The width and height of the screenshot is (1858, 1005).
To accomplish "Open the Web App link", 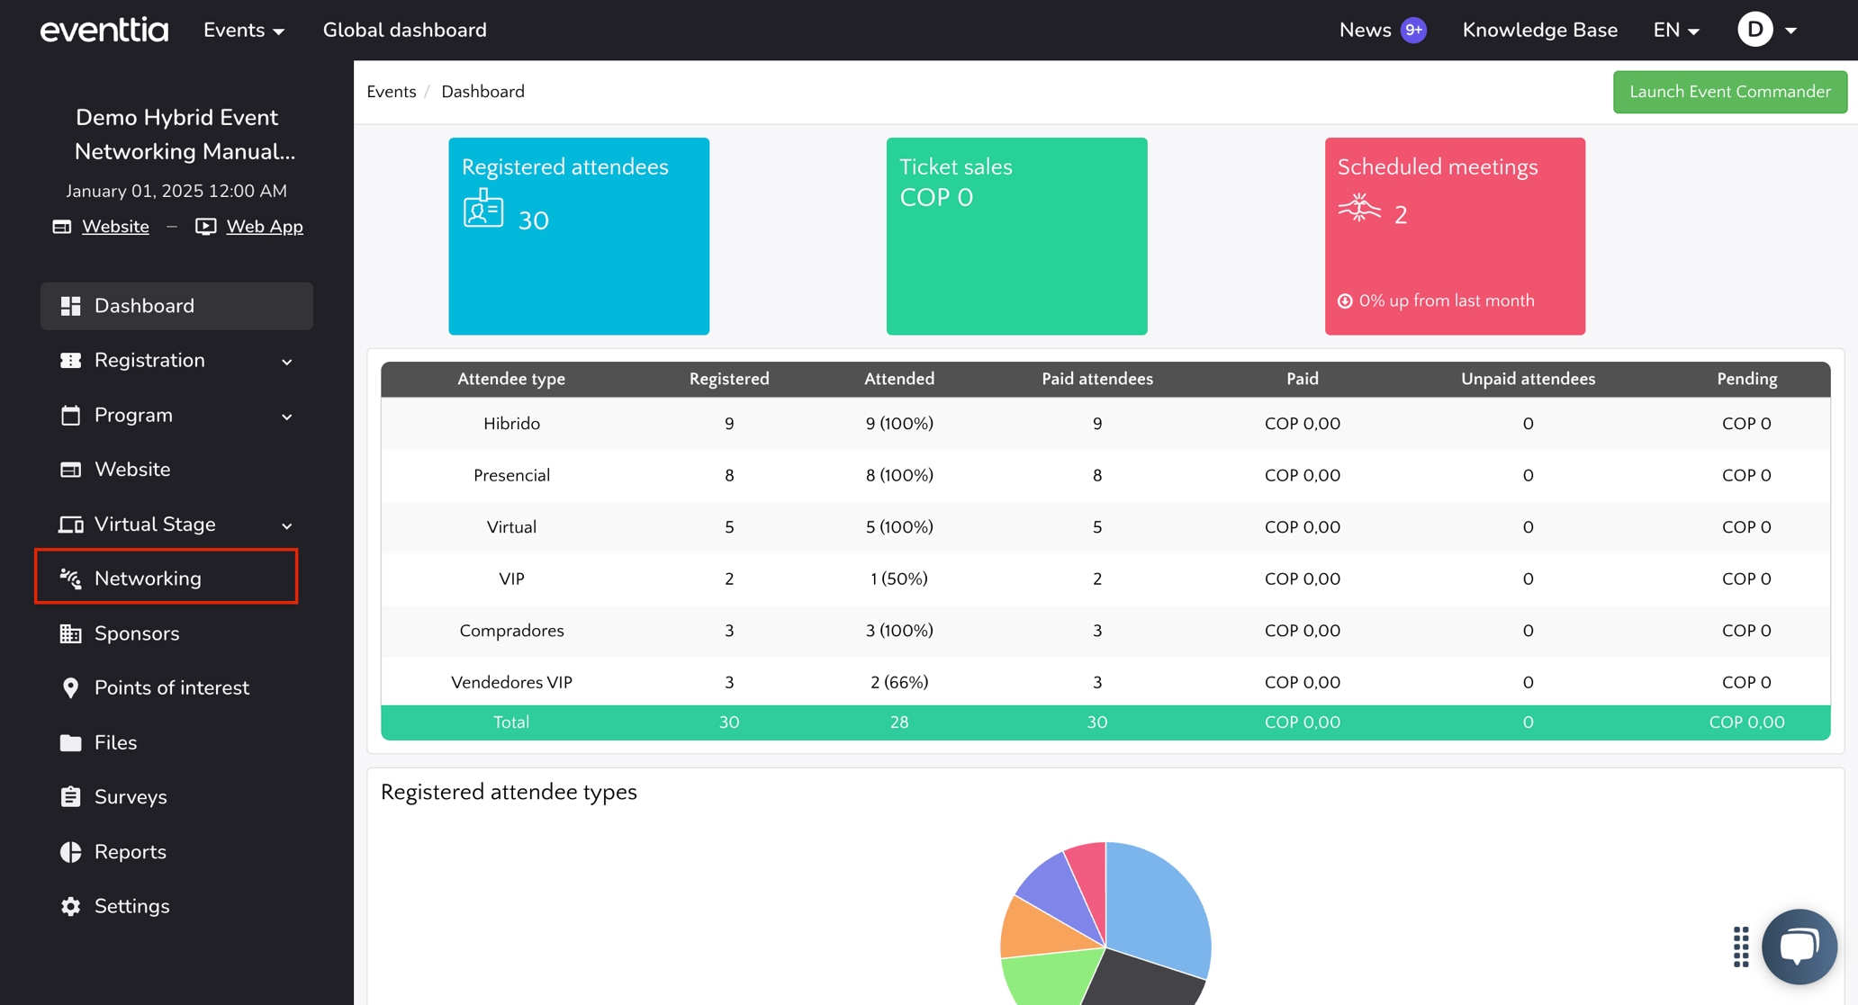I will [264, 227].
